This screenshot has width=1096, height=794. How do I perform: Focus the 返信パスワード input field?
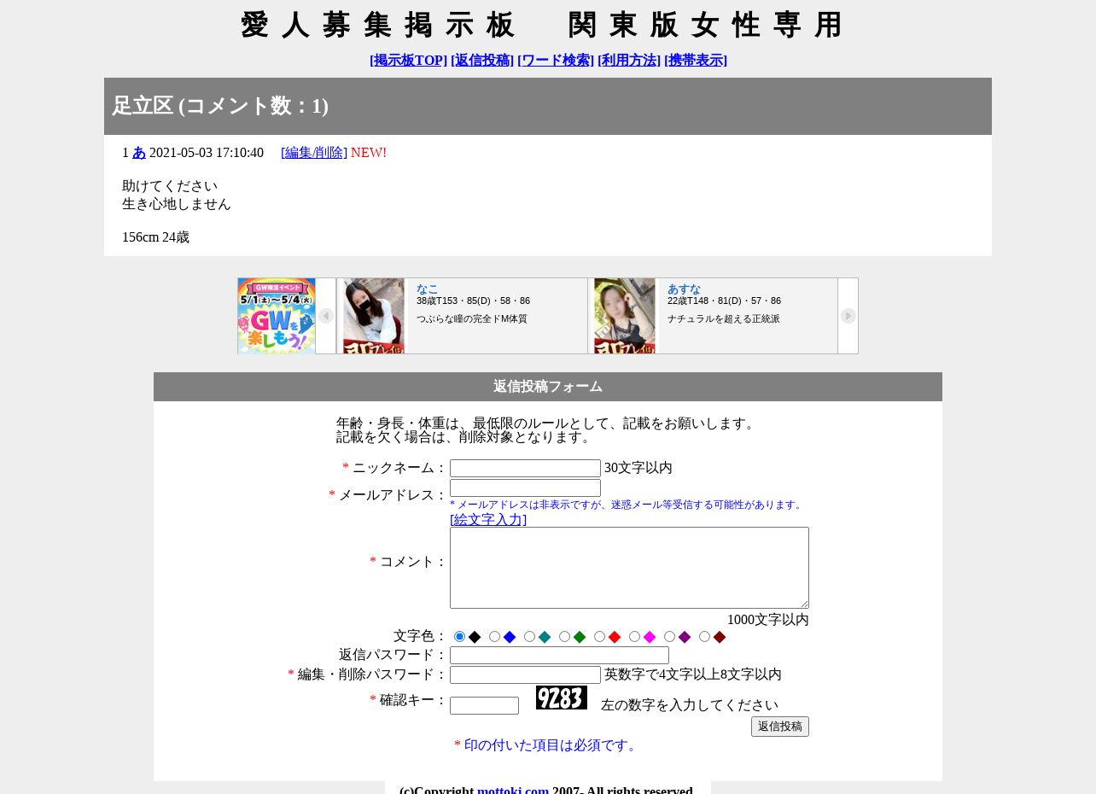pos(559,656)
